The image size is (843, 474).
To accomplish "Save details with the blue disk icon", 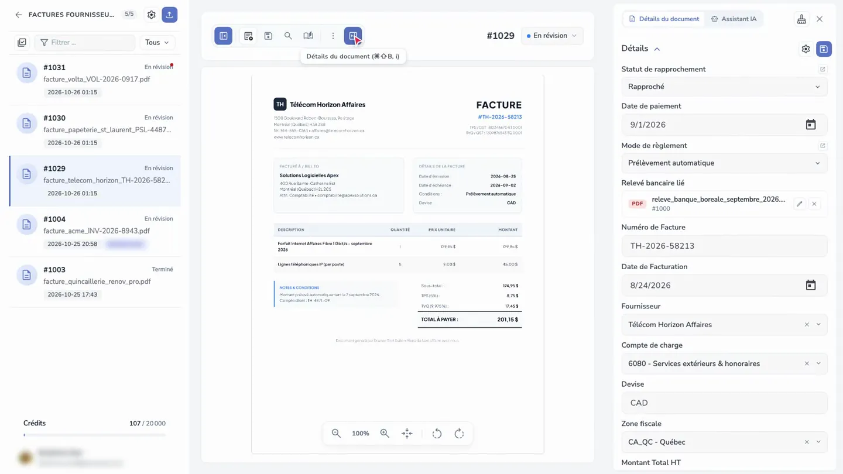I will tap(824, 49).
